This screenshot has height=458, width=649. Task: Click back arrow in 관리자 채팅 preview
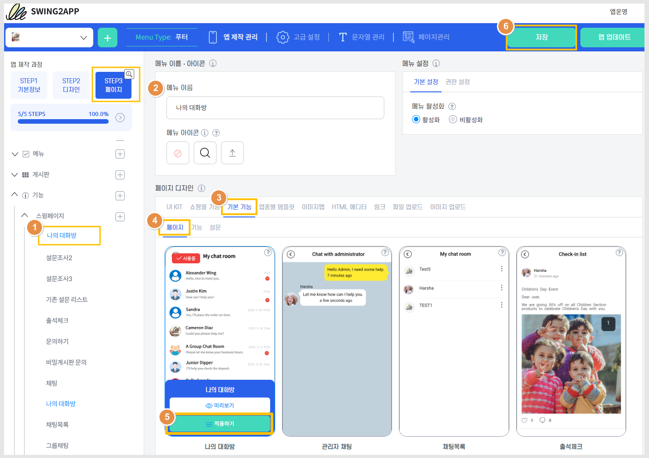pos(291,254)
